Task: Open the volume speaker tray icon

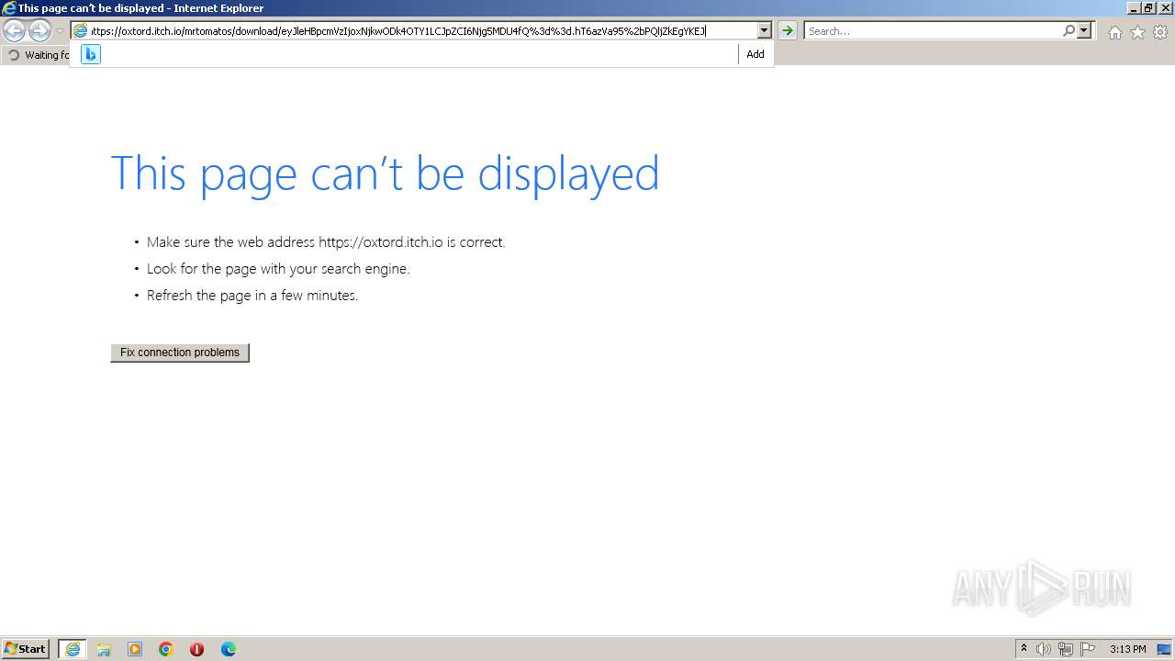Action: tap(1044, 649)
